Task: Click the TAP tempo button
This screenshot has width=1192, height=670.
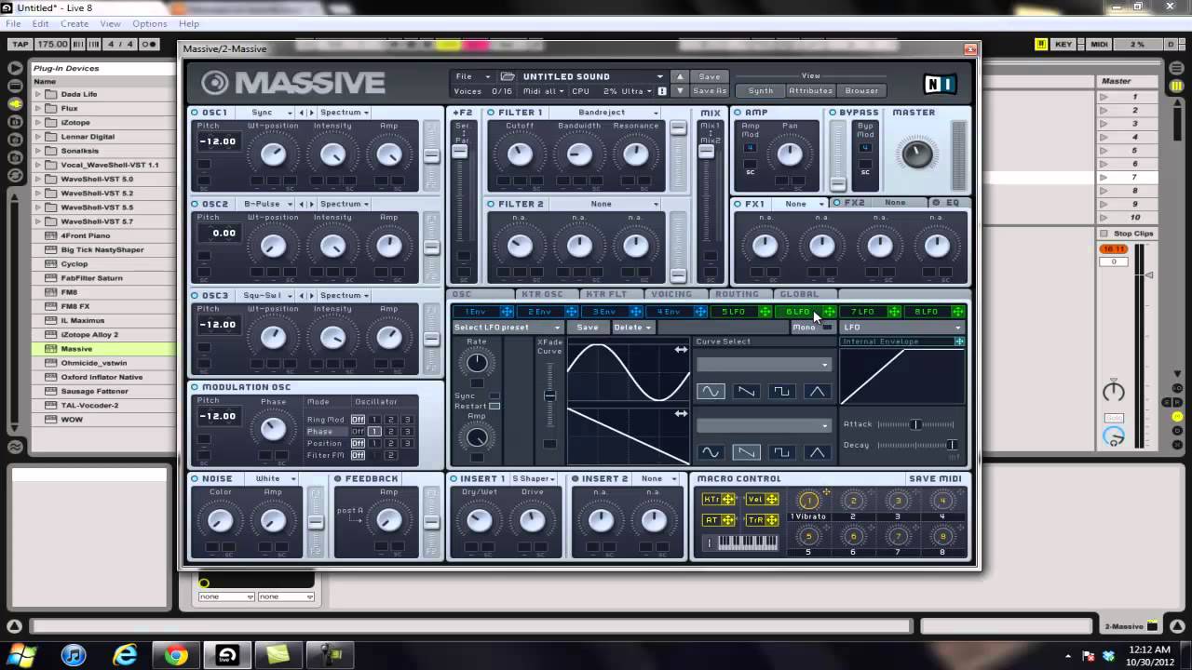Action: point(21,44)
